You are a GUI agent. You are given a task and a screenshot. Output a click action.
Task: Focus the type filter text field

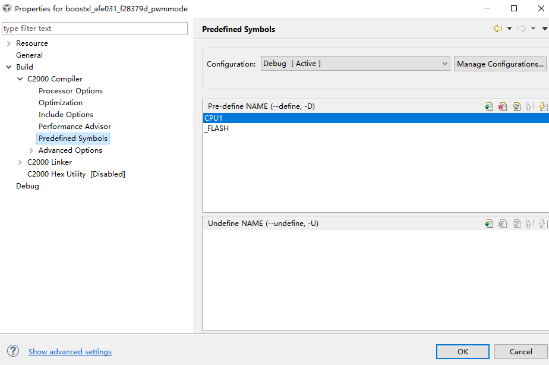(x=95, y=29)
